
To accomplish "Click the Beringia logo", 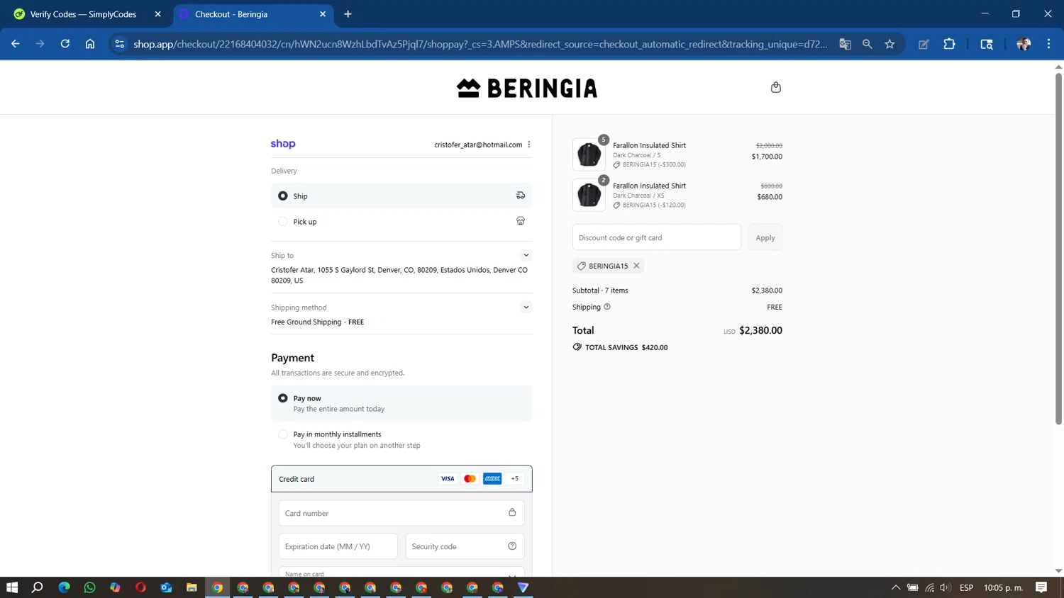I will (x=527, y=88).
